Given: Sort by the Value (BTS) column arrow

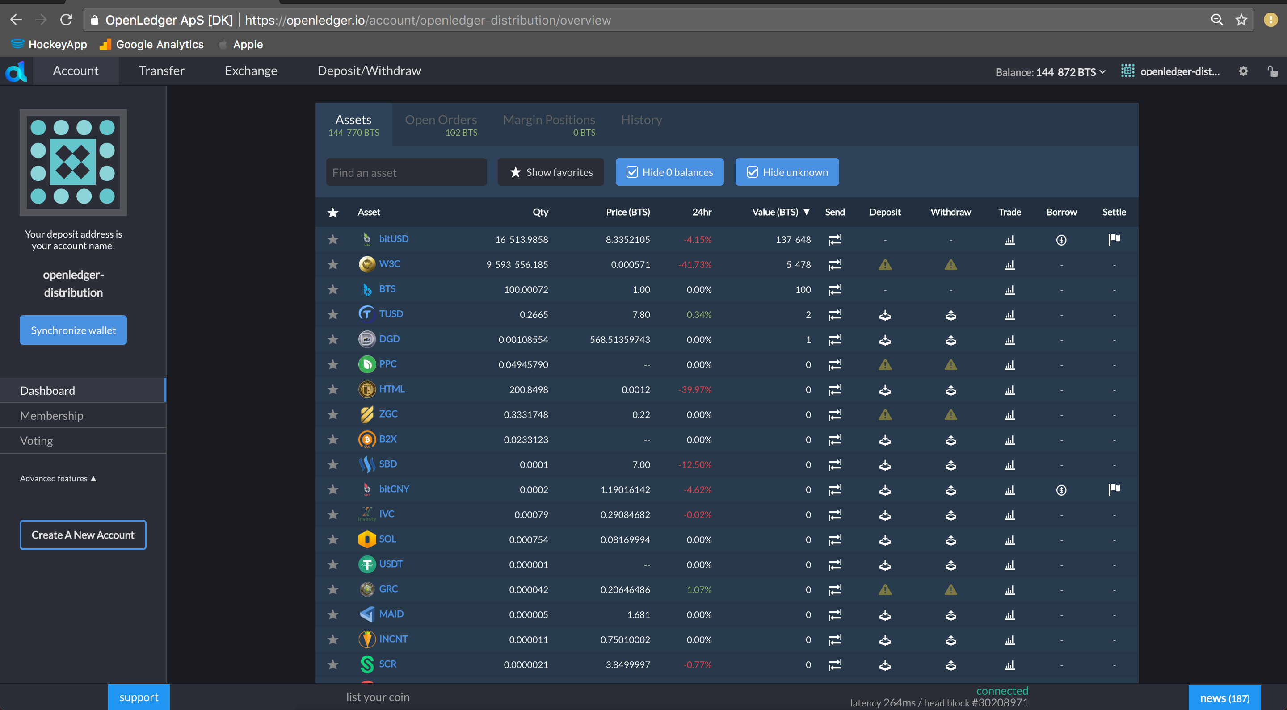Looking at the screenshot, I should click(806, 212).
